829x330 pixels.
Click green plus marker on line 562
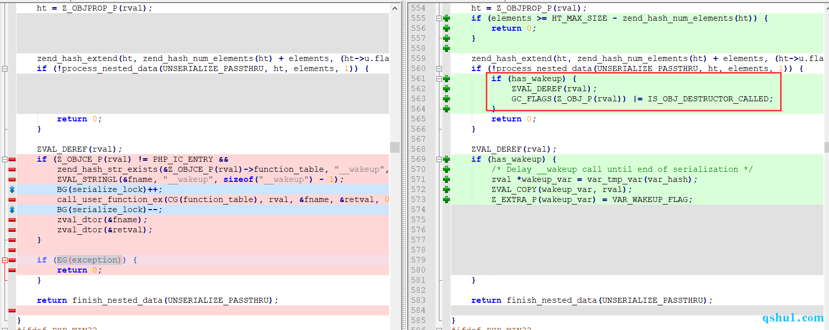point(447,89)
